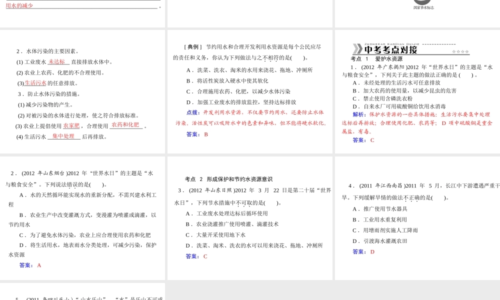Click the [典例] label

point(193,47)
